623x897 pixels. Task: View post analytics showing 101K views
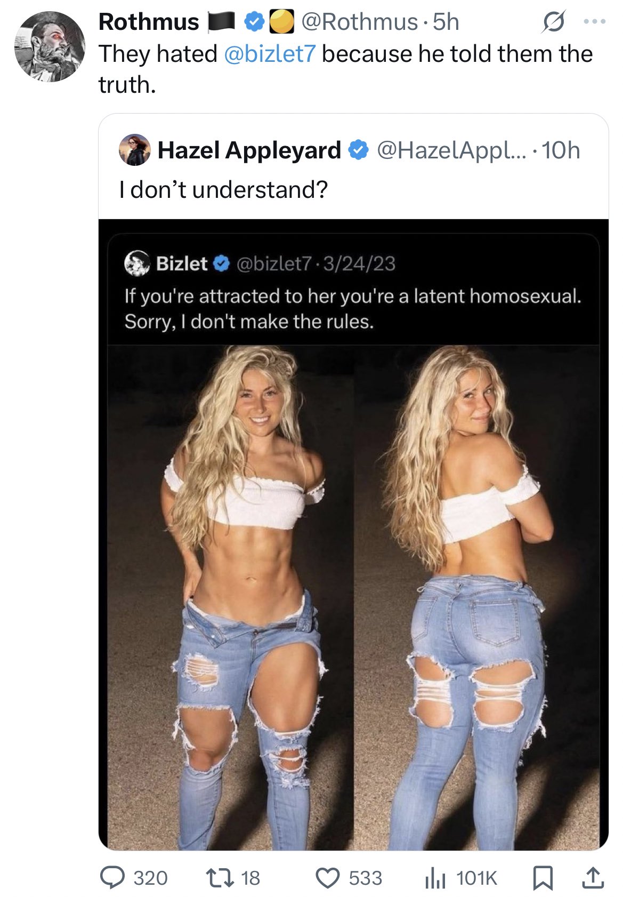pos(435,878)
